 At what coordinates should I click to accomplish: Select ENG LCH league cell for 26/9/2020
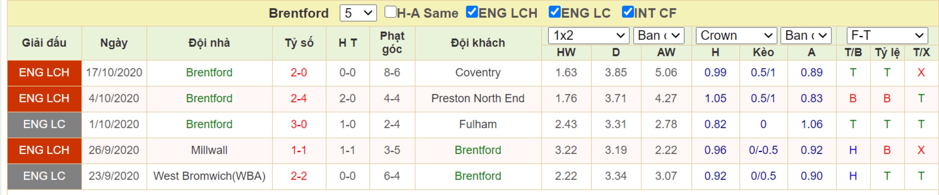(44, 150)
